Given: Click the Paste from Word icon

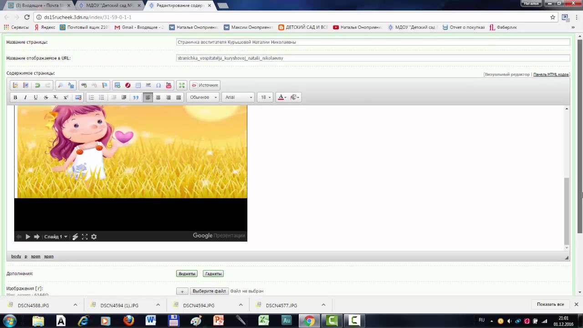Looking at the screenshot, I should [26, 85].
